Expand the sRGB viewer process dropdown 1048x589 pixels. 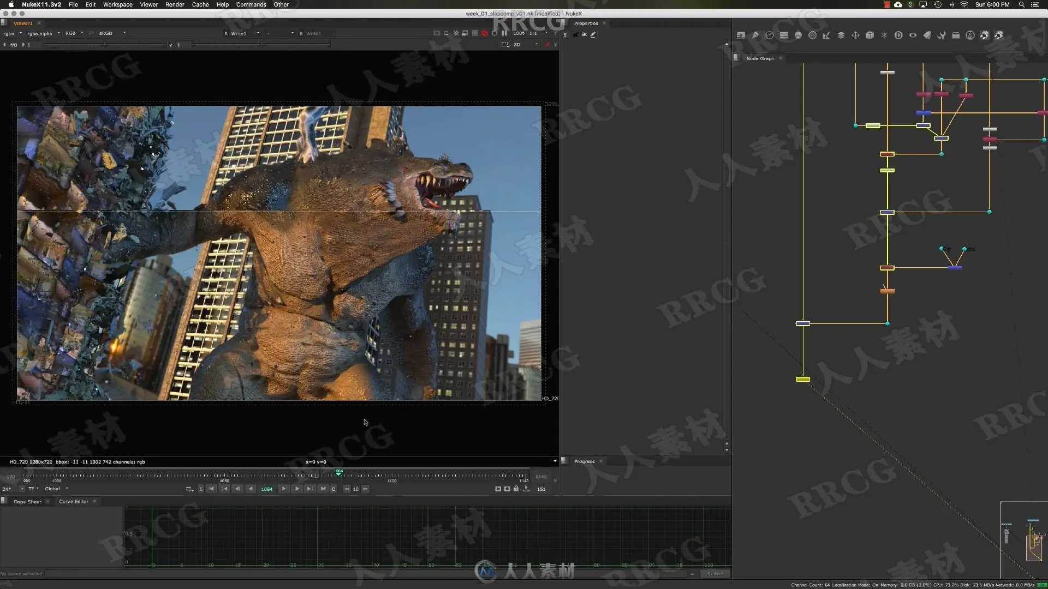pyautogui.click(x=112, y=33)
